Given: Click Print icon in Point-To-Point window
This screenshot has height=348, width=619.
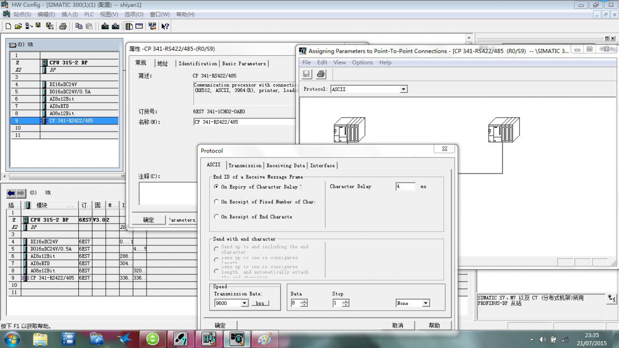Looking at the screenshot, I should [321, 74].
